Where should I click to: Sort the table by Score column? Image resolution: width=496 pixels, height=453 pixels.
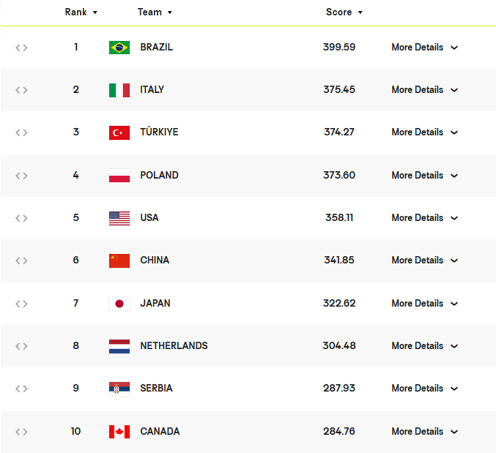coord(344,12)
